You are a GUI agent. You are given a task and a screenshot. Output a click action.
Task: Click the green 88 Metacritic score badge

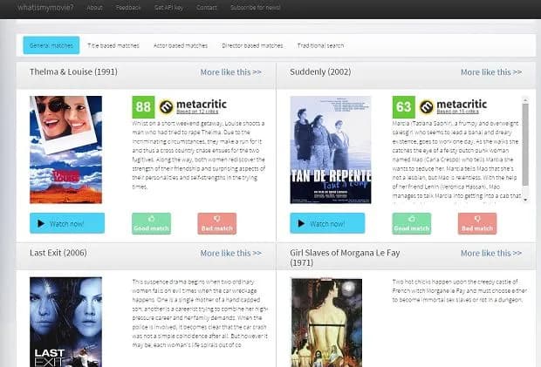click(143, 107)
